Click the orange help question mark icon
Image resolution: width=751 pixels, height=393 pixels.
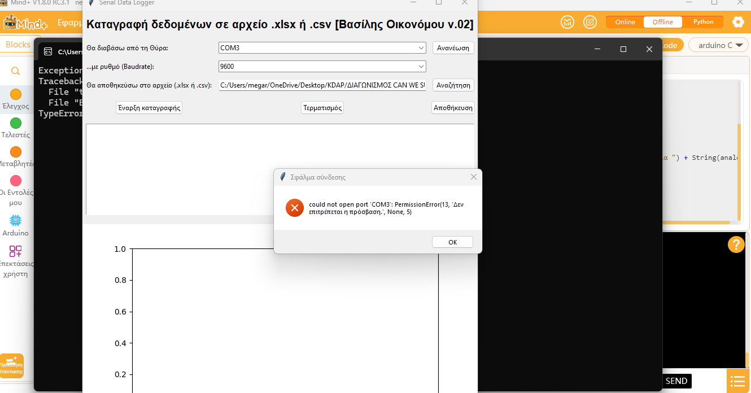[736, 244]
